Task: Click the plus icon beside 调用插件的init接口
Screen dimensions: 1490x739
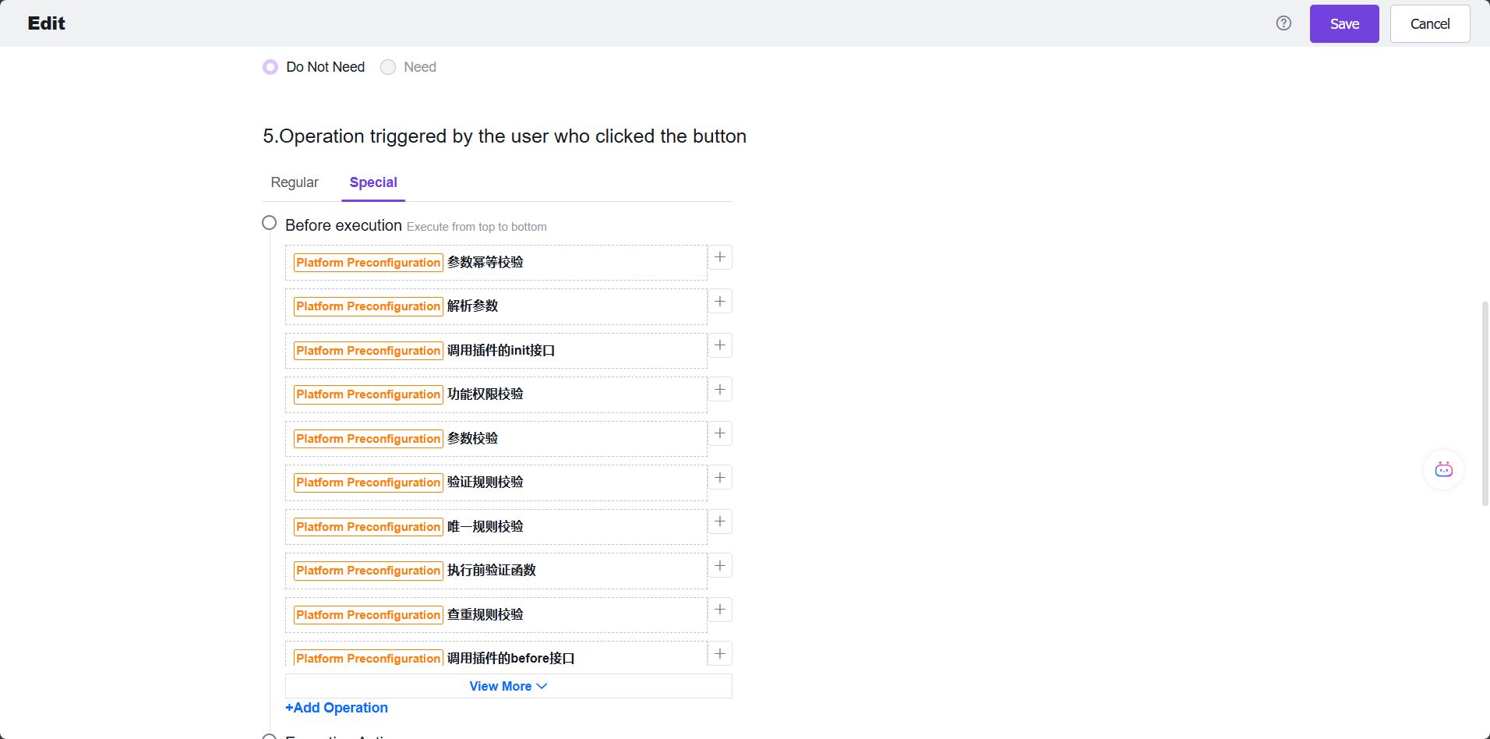Action: pos(720,345)
